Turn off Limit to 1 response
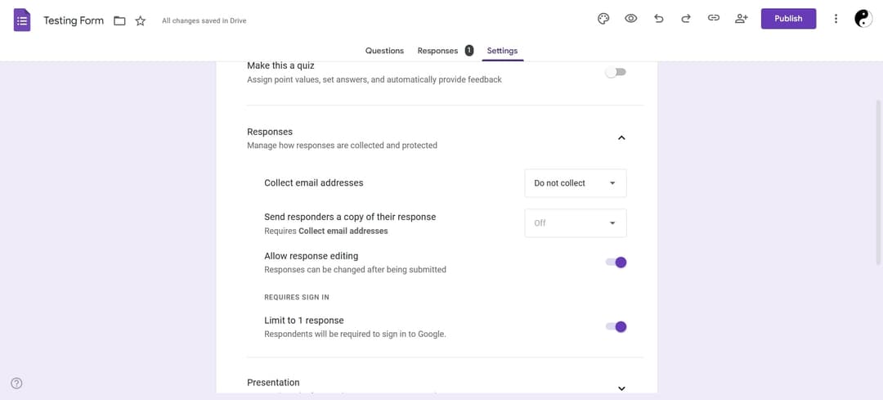Screen dimensions: 883x400 click(x=616, y=326)
